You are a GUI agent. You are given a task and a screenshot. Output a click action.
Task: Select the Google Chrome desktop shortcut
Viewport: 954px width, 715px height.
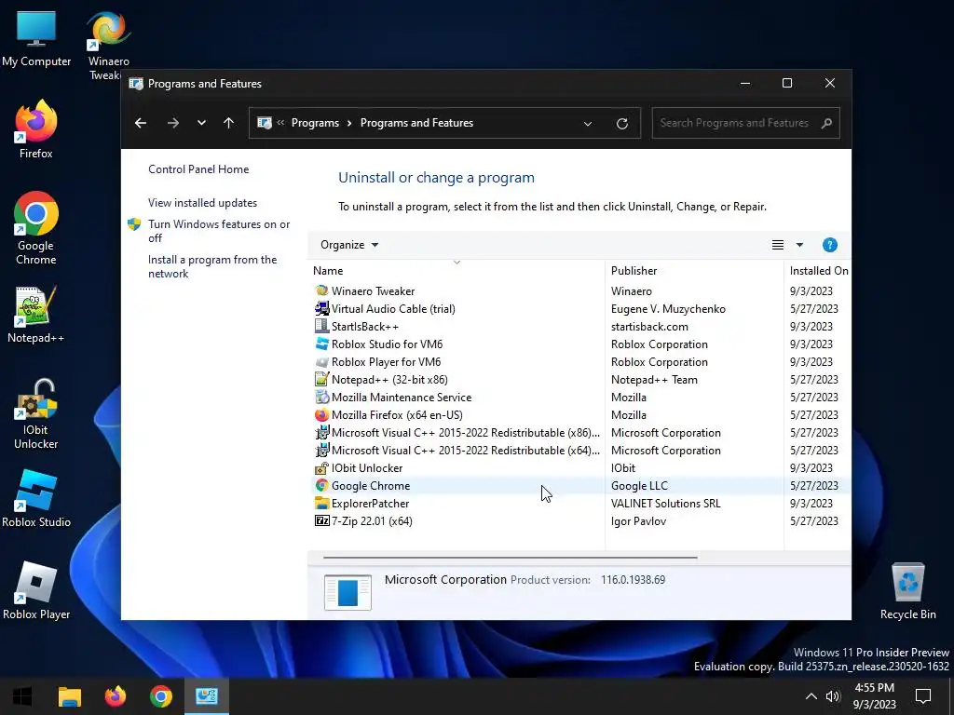[36, 228]
